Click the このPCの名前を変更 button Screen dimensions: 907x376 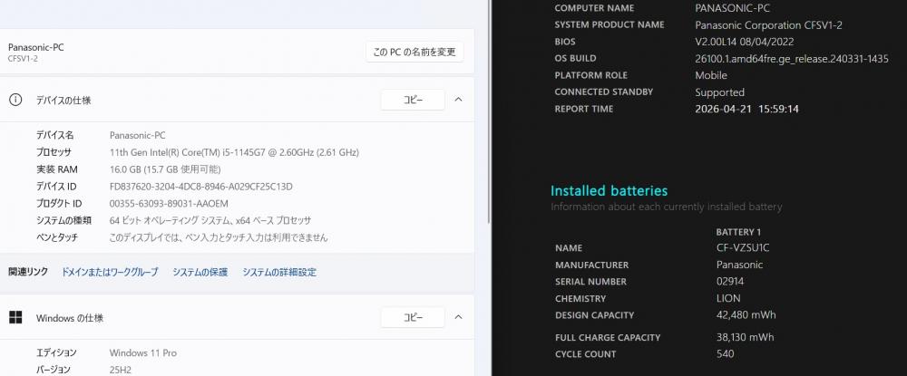414,52
